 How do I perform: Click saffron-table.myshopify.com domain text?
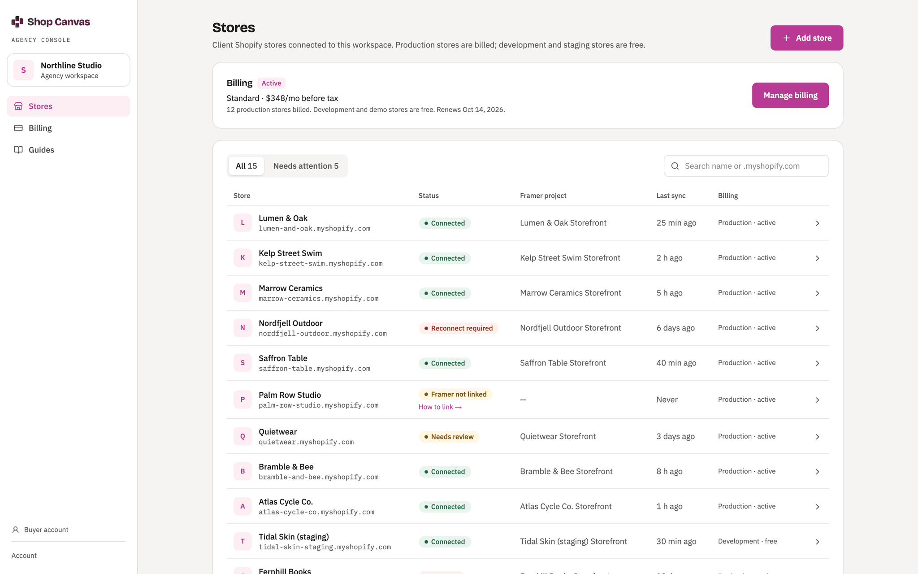tap(314, 369)
